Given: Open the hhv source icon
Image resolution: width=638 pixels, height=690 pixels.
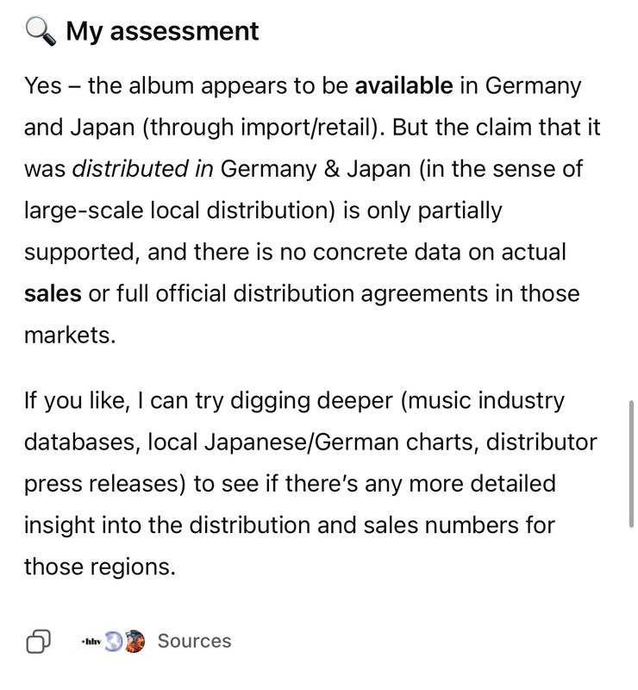Looking at the screenshot, I should point(91,641).
